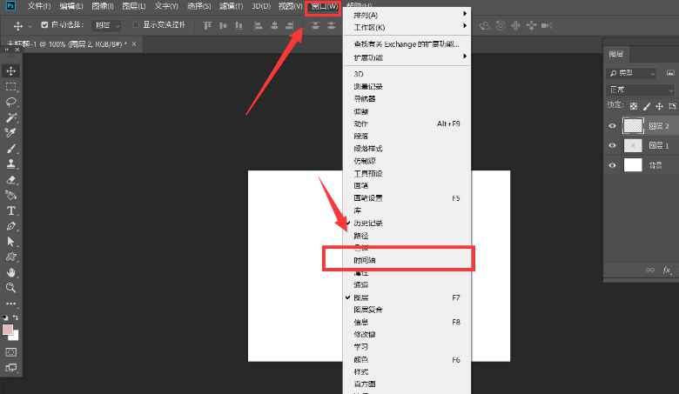Hide 图层 2 using its eye icon
Image resolution: width=679 pixels, height=394 pixels.
click(612, 126)
